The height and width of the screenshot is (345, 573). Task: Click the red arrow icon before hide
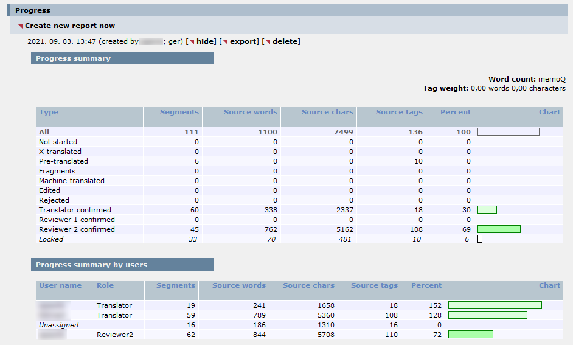(192, 42)
